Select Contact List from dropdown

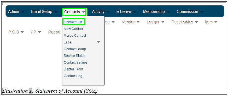(73, 22)
